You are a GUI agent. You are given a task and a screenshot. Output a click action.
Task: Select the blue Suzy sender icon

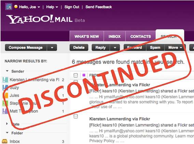[x=5, y=88]
